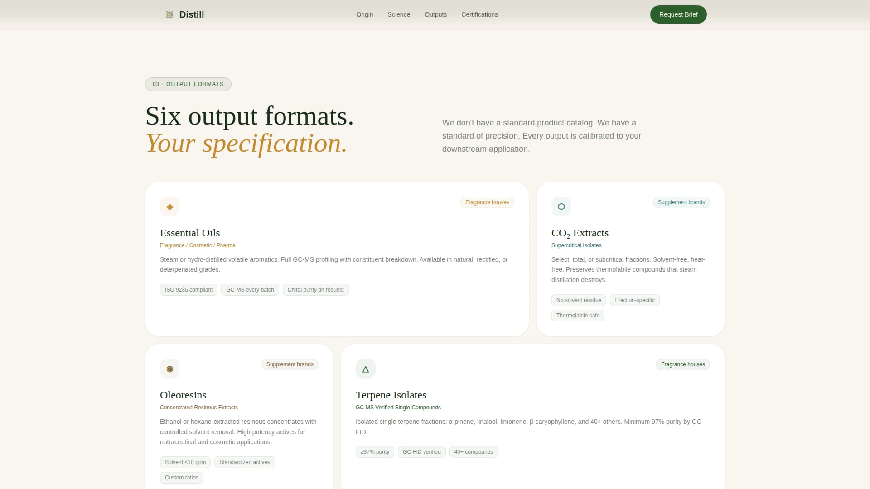Open the Certifications nav link

(479, 14)
